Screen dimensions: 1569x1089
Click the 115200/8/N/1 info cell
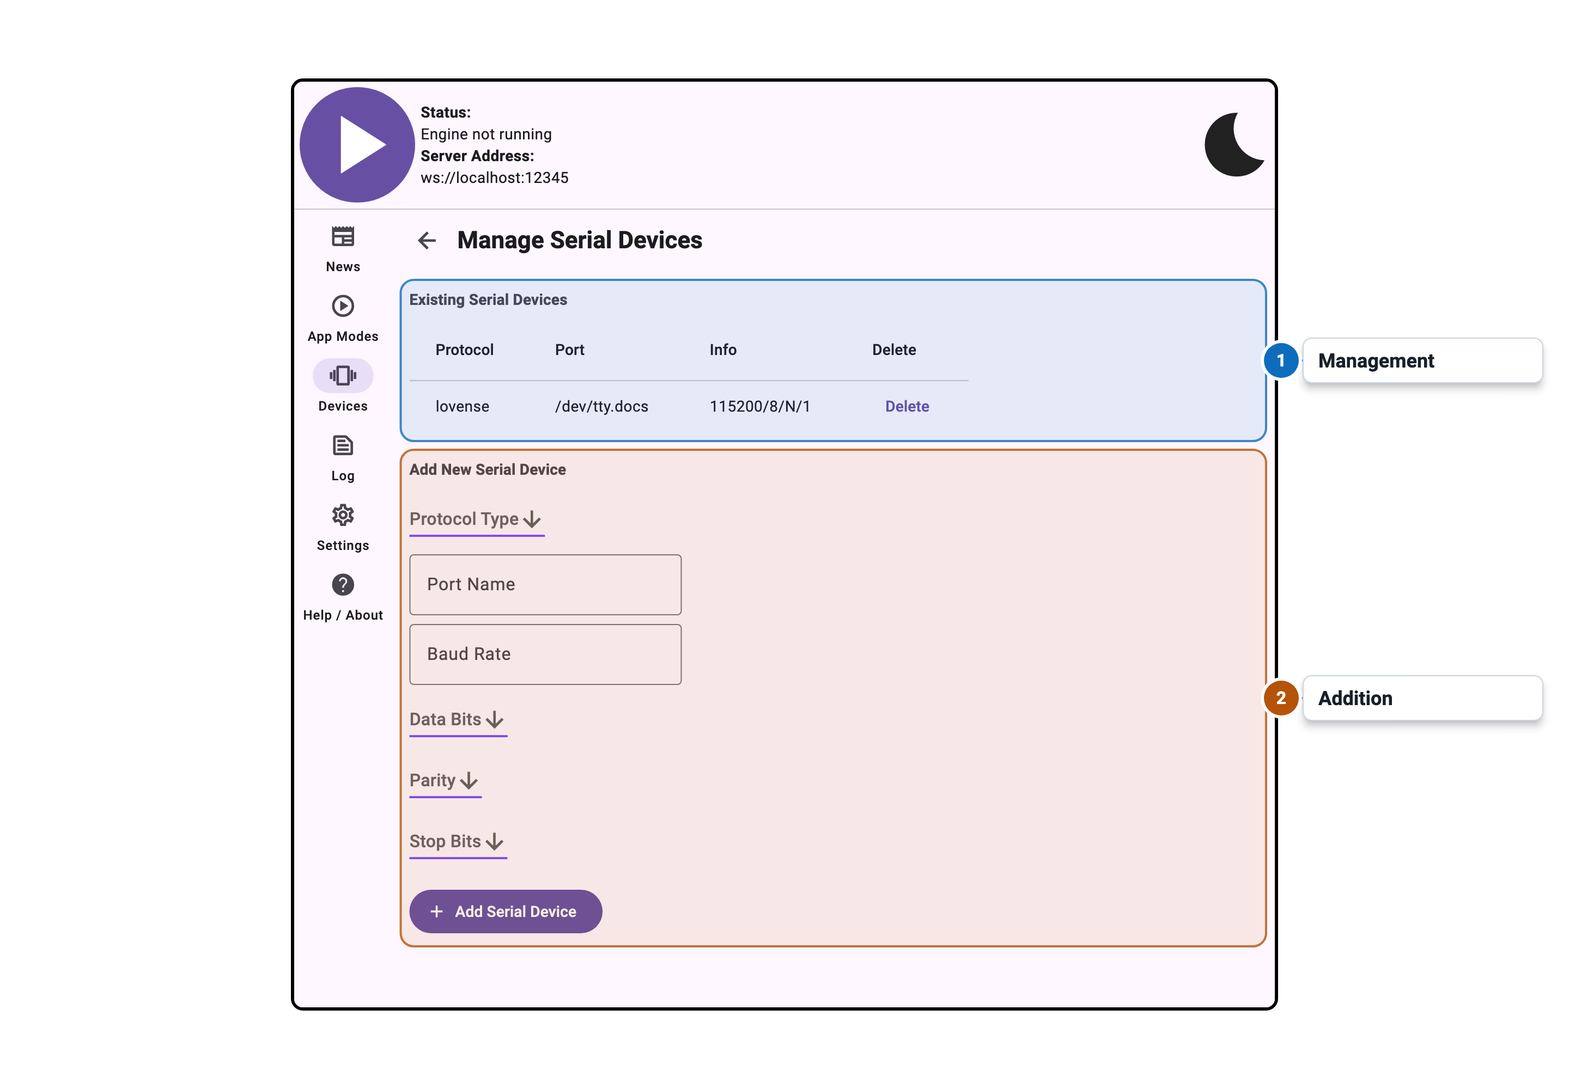(x=760, y=407)
